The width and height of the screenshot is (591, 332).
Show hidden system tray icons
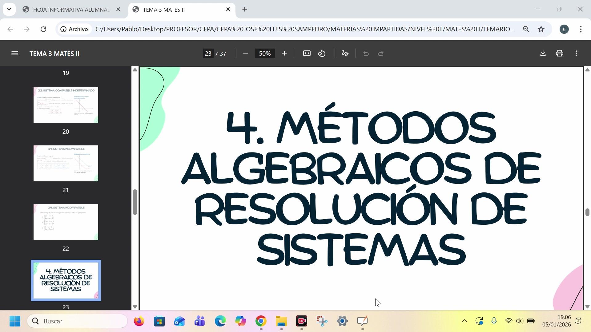[x=464, y=321]
